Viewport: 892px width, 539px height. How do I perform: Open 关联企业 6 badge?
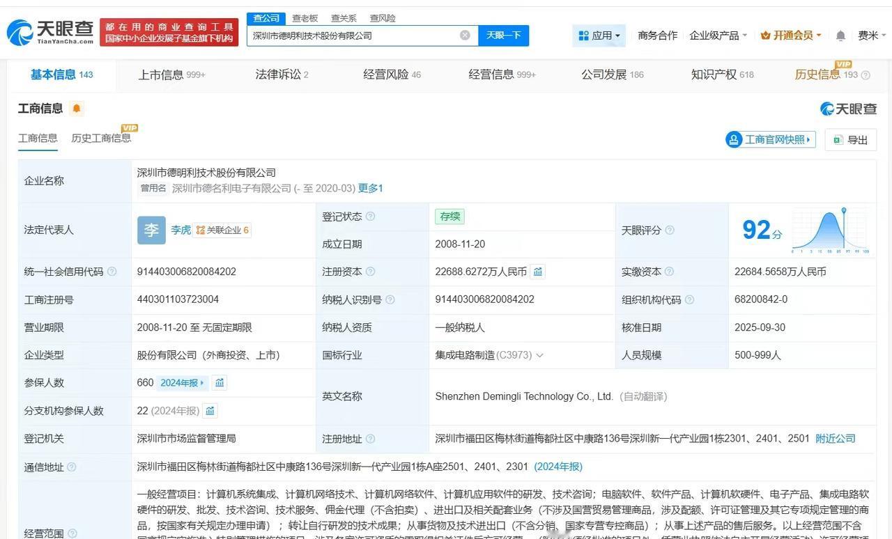coord(223,230)
